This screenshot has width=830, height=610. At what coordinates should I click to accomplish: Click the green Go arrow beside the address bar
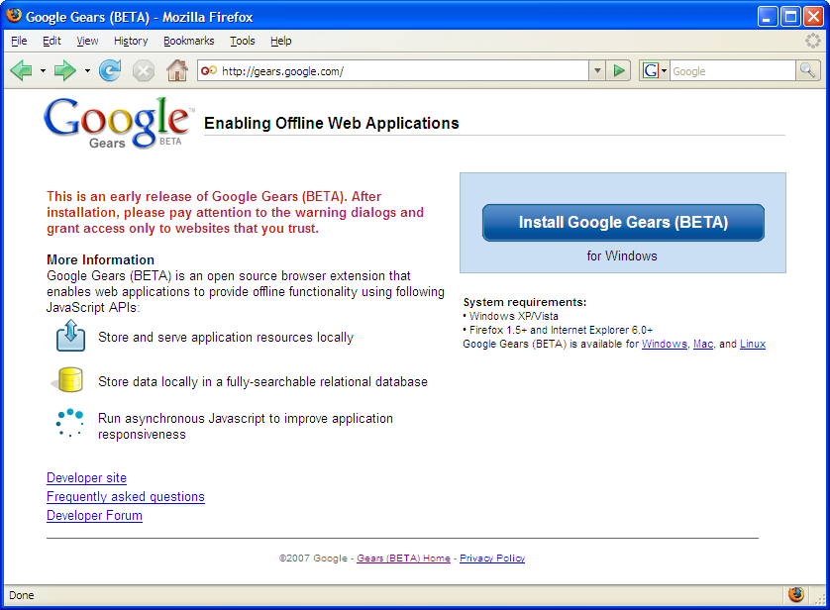[618, 70]
